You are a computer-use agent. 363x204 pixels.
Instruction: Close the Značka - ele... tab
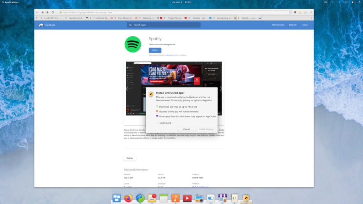click(x=189, y=18)
